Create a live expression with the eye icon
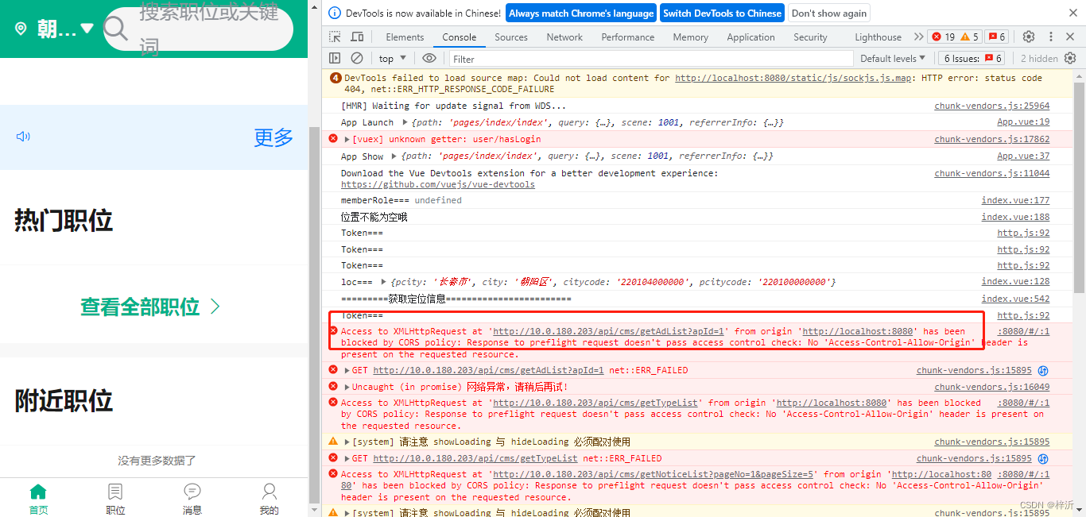The width and height of the screenshot is (1086, 517). click(x=429, y=58)
